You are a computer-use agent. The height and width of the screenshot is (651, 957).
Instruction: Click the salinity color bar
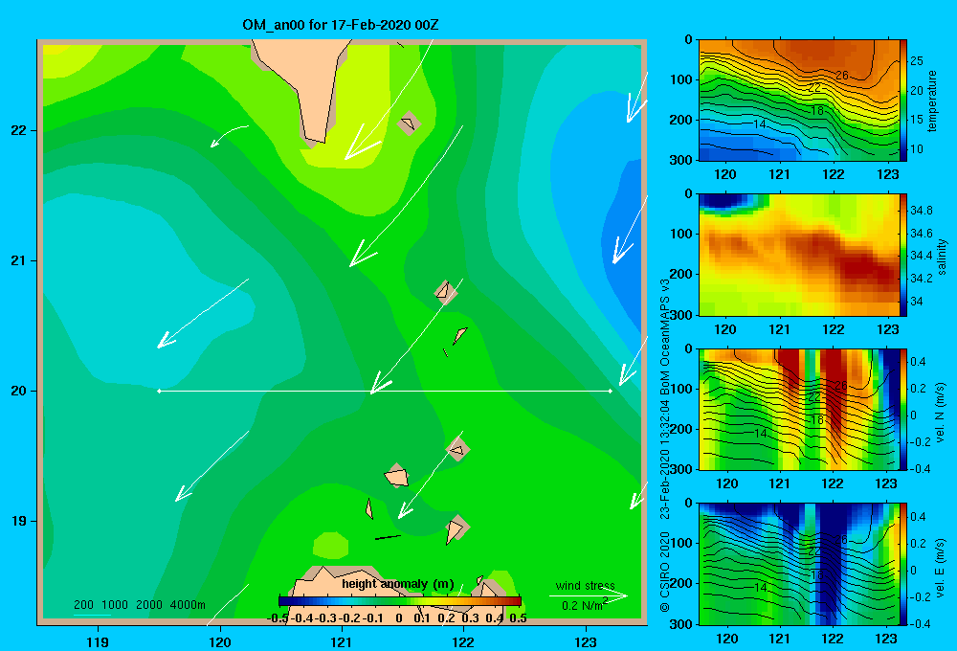(903, 255)
